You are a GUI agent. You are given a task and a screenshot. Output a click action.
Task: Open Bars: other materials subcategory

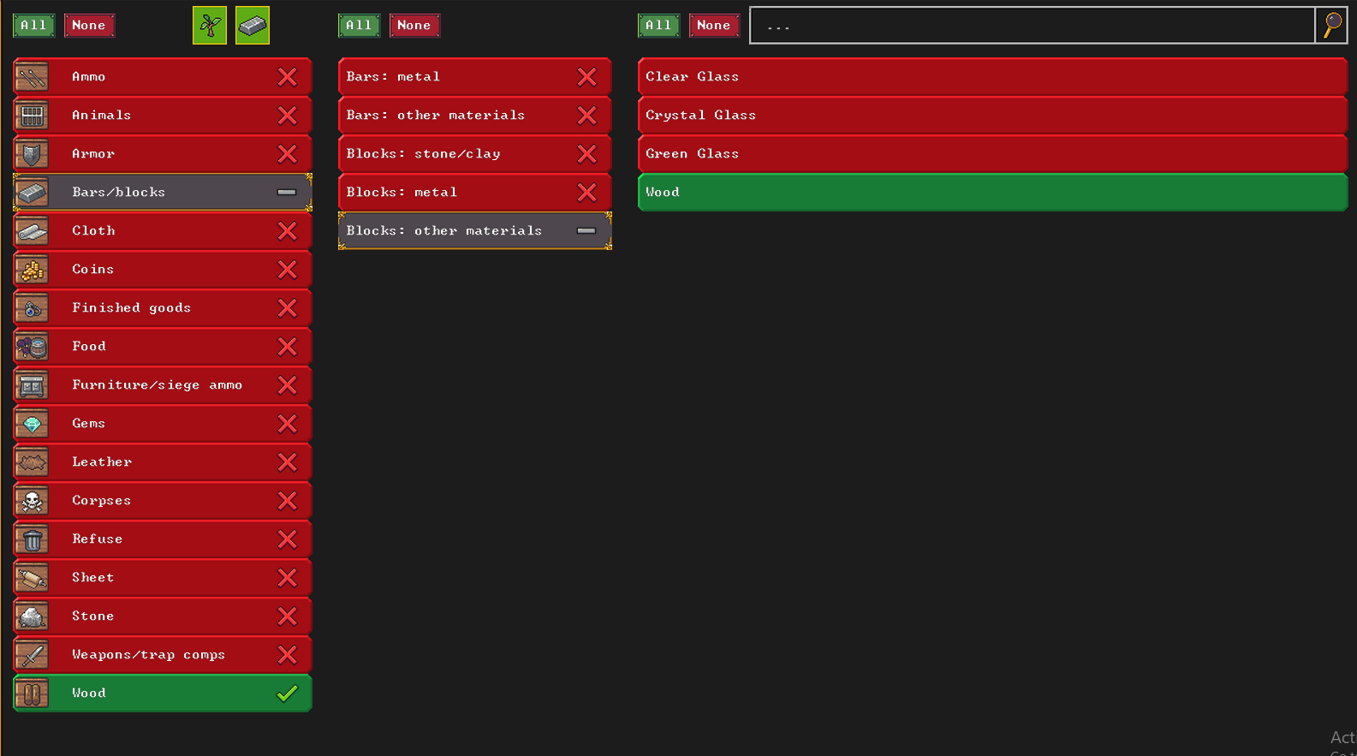coord(475,116)
